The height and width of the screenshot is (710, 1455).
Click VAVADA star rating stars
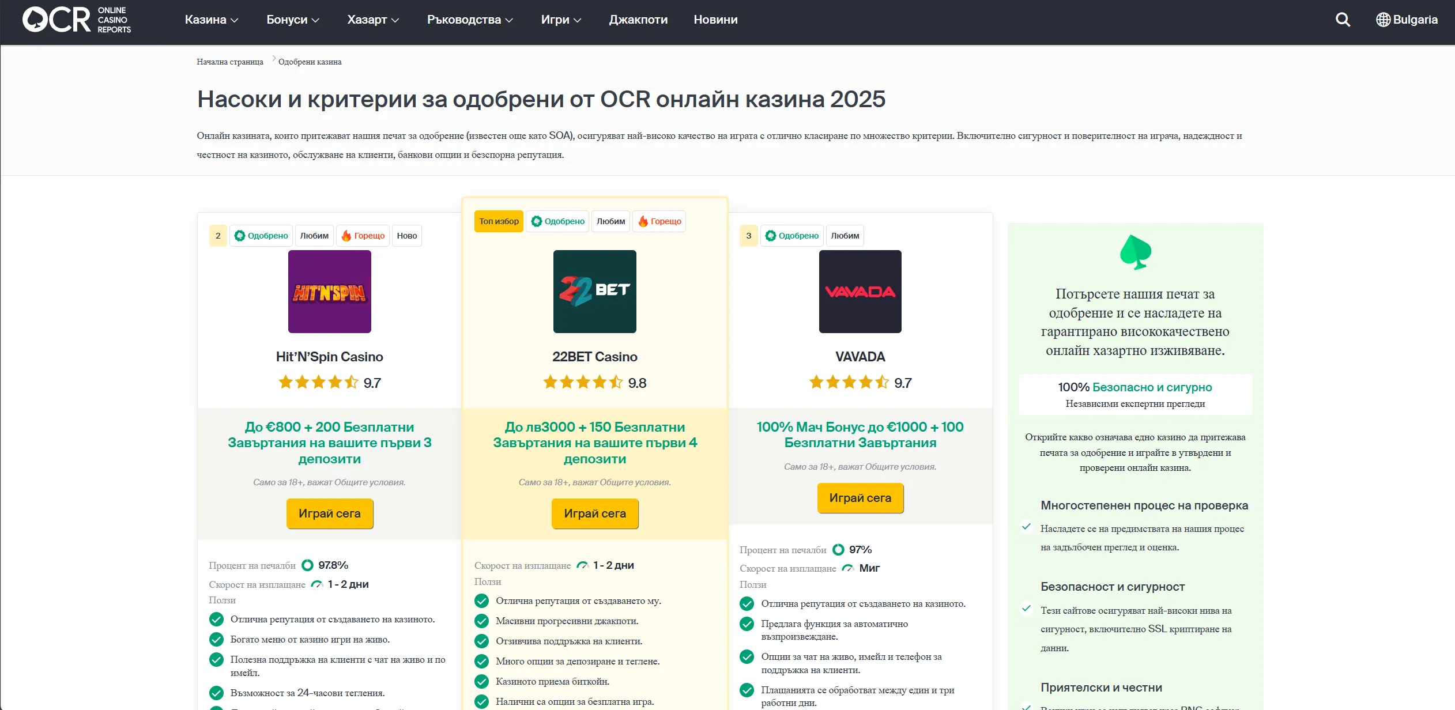tap(849, 383)
